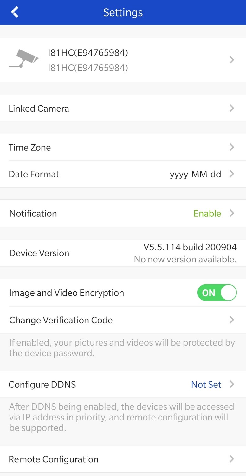Viewport: 246px width, 476px height.
Task: Turn off Image and Video Encryption switch
Action: click(217, 293)
